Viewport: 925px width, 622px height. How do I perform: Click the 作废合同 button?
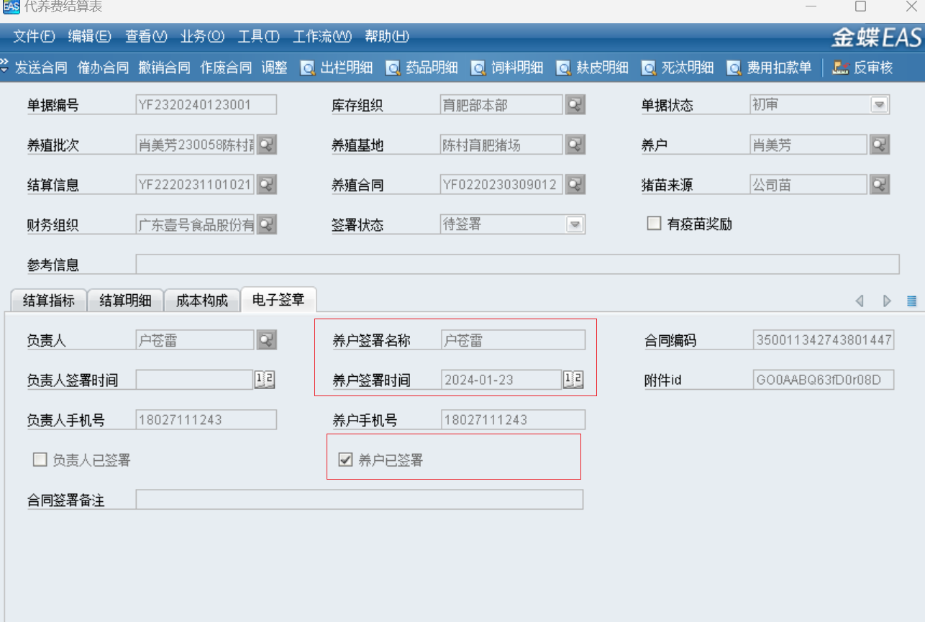[226, 68]
